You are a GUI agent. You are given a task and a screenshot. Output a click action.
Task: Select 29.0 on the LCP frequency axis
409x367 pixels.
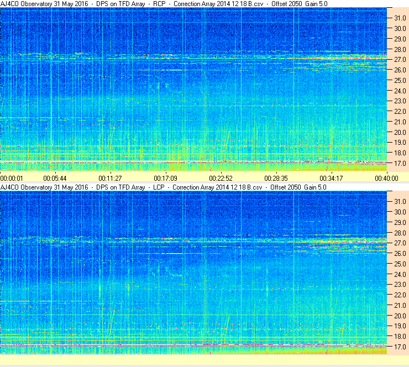(x=400, y=223)
